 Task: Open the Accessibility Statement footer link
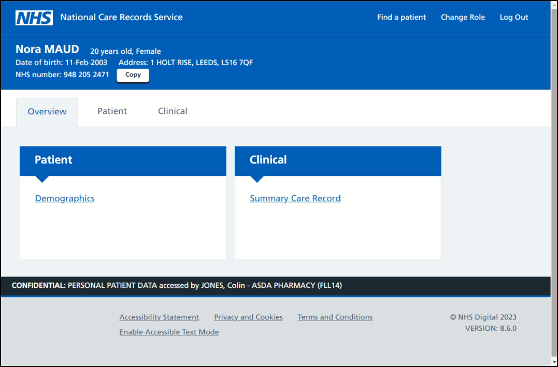pos(159,317)
